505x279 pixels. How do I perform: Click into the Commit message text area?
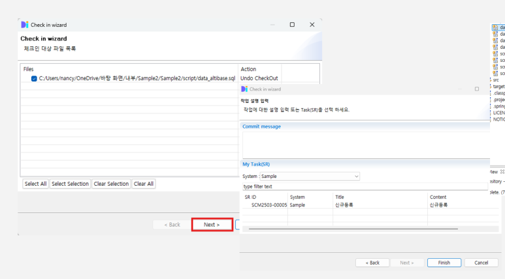point(366,145)
